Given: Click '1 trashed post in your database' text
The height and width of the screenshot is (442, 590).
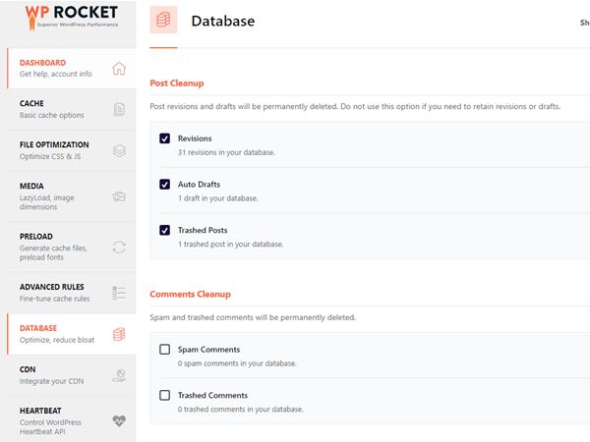Looking at the screenshot, I should [x=230, y=244].
